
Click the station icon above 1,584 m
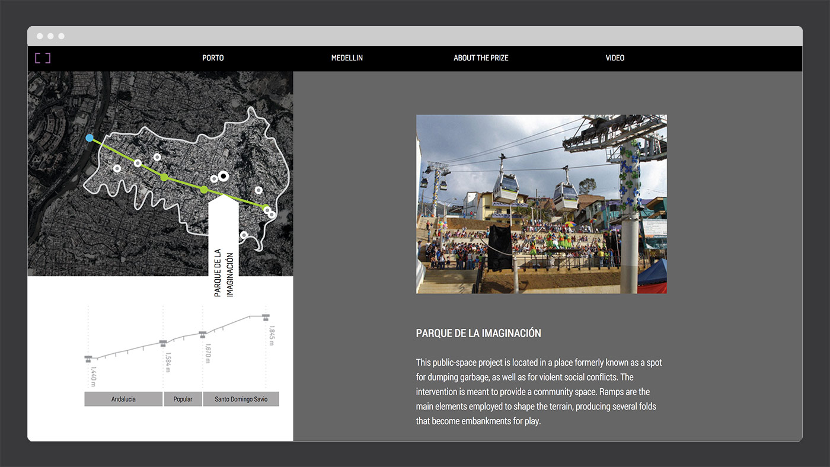point(163,343)
